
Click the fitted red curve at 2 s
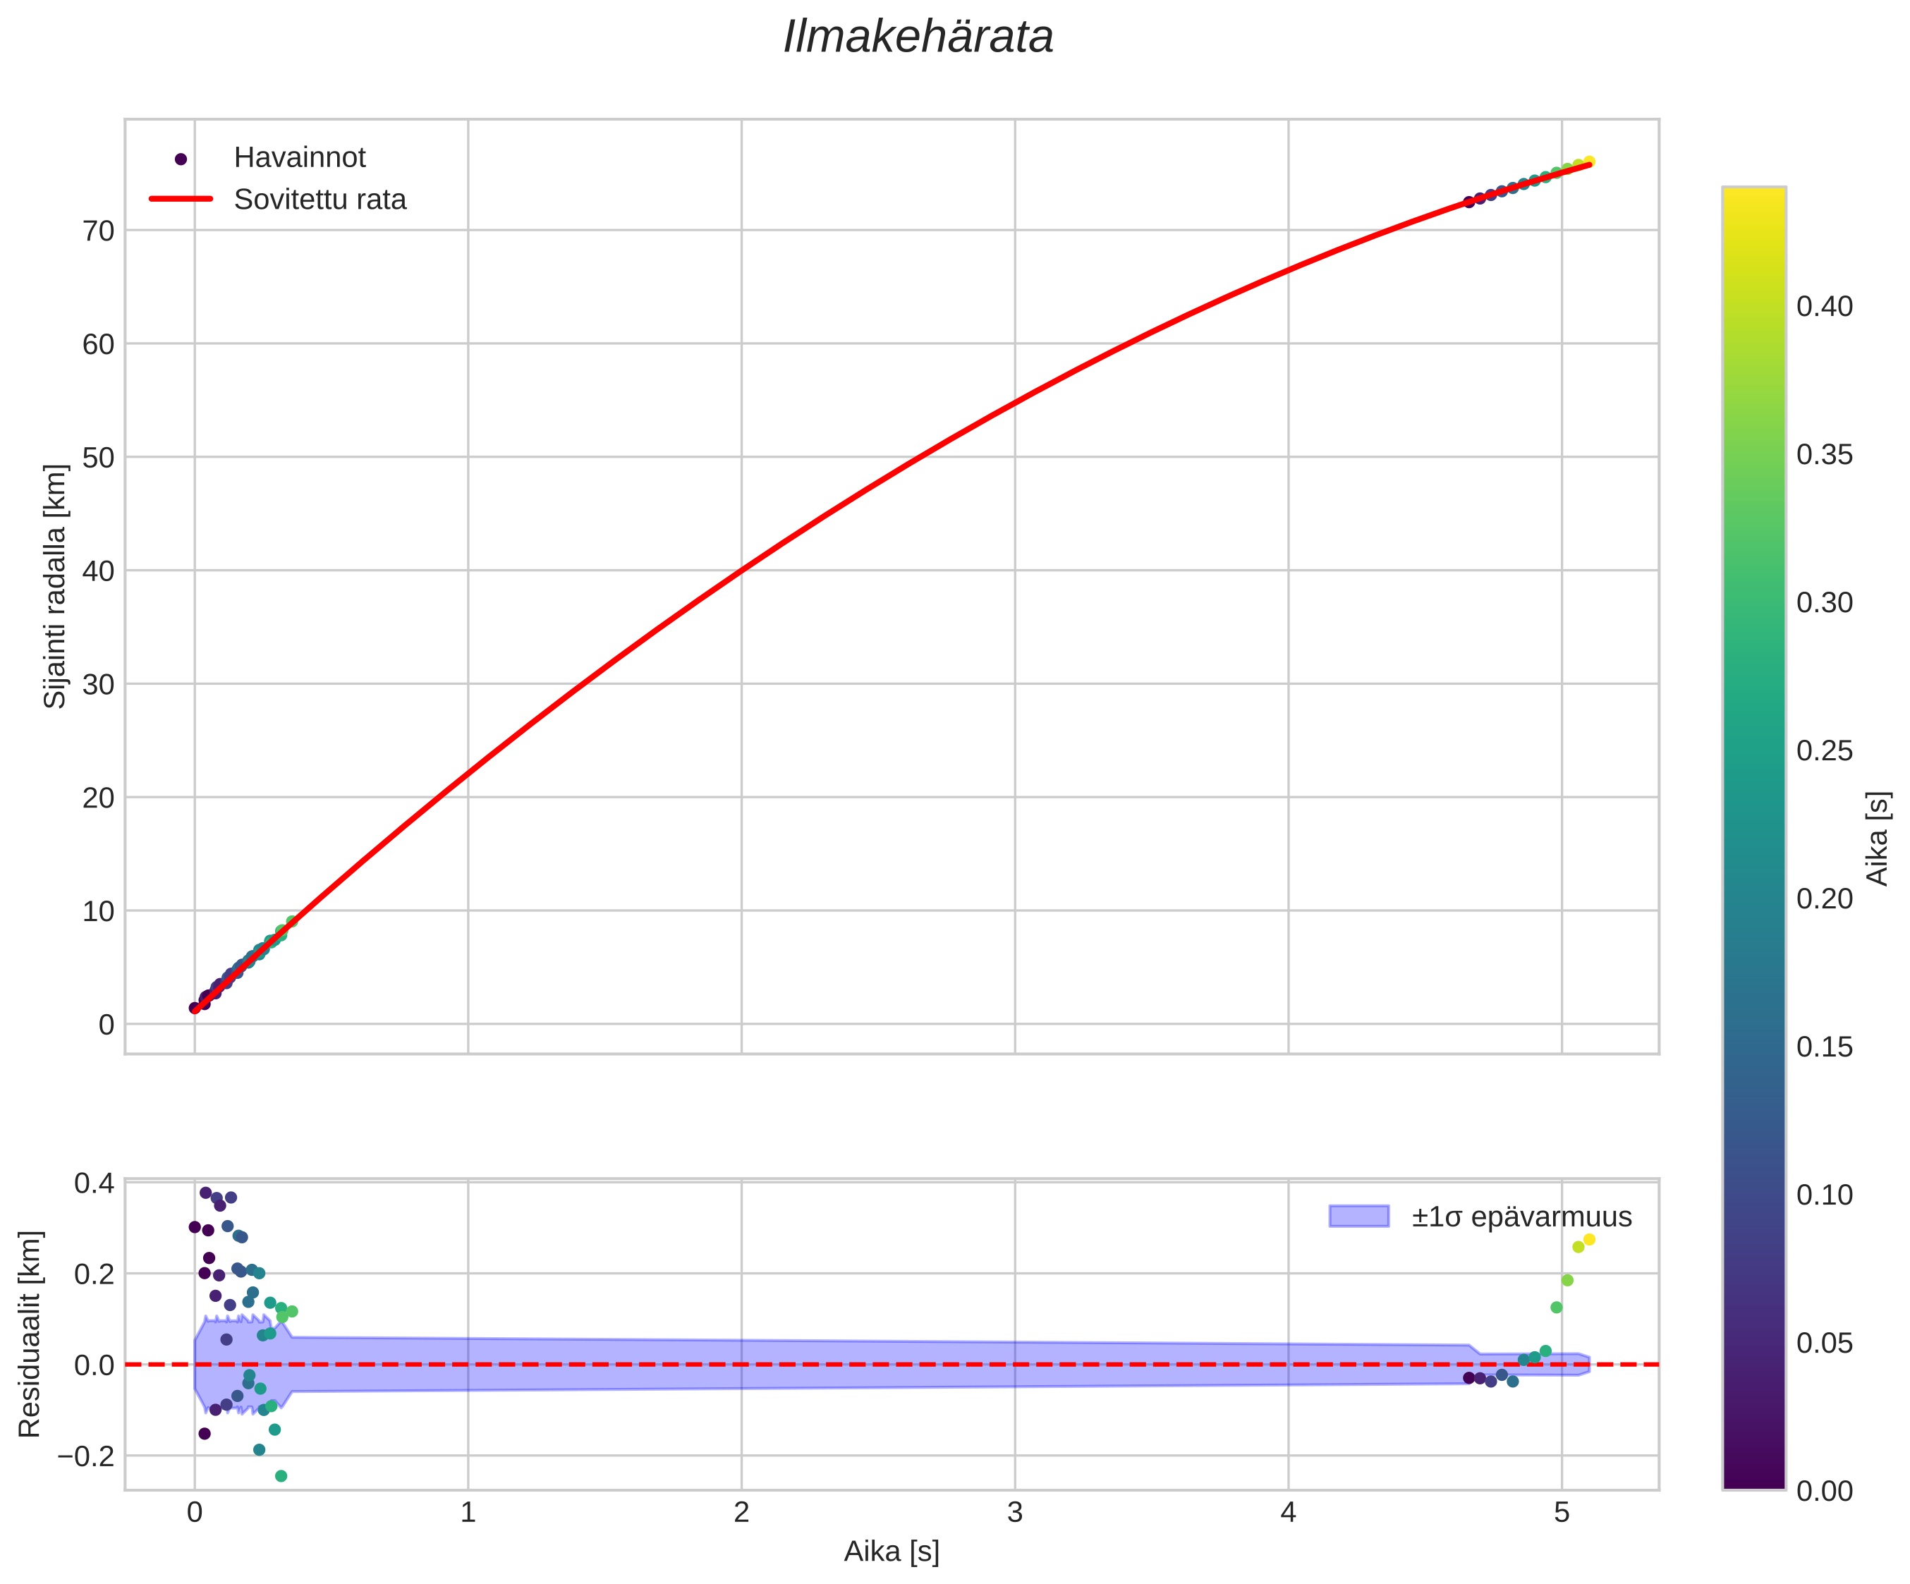pos(741,570)
